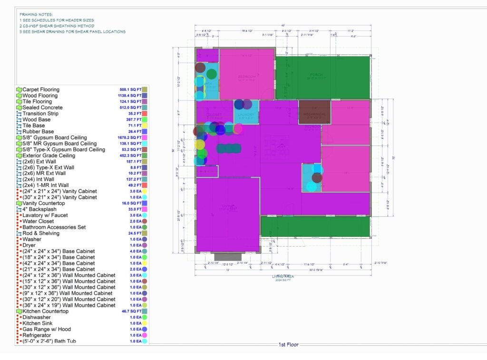Click the linear icon beside Rod & Shelving
Image resolution: width=487 pixels, height=360 pixels.
19,234
